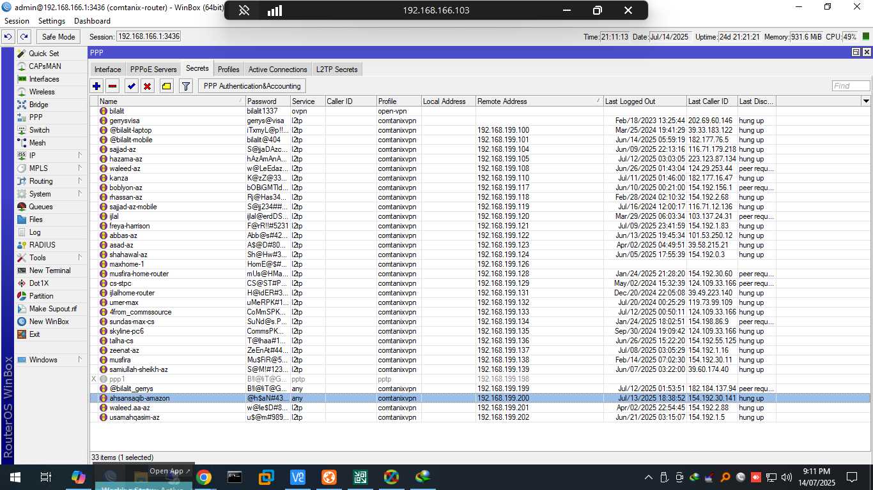This screenshot has height=490, width=873.
Task: Select the zeenat-az secret row
Action: coord(479,350)
